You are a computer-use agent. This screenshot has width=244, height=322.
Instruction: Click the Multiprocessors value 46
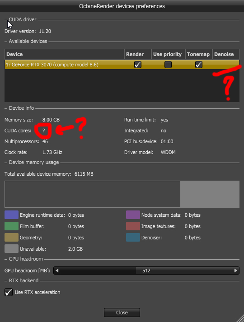[45, 141]
